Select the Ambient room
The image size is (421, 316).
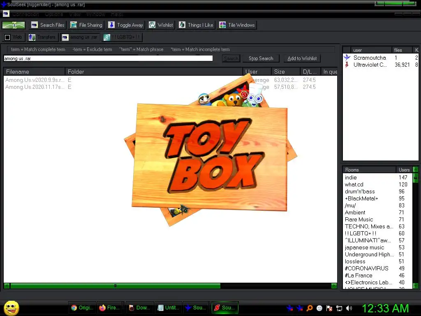click(x=377, y=212)
